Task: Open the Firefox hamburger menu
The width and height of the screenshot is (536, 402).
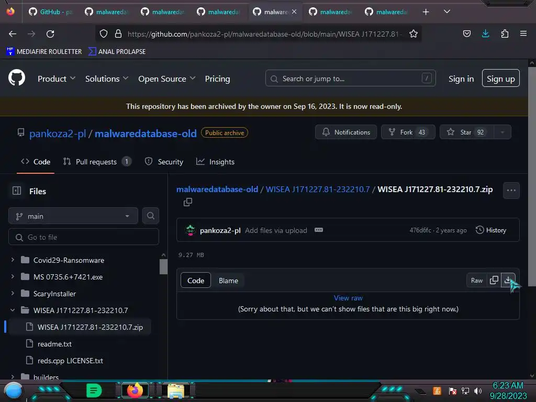Action: coord(523,33)
